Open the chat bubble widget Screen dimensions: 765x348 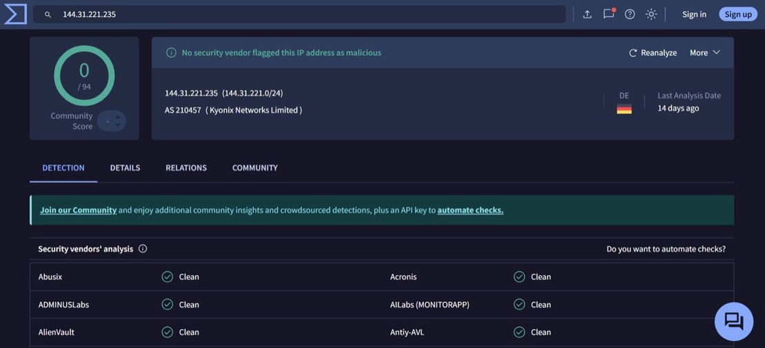coord(733,321)
